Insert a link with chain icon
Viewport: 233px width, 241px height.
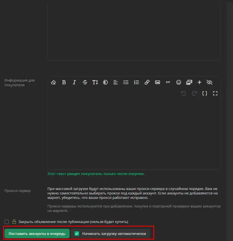coord(147,82)
